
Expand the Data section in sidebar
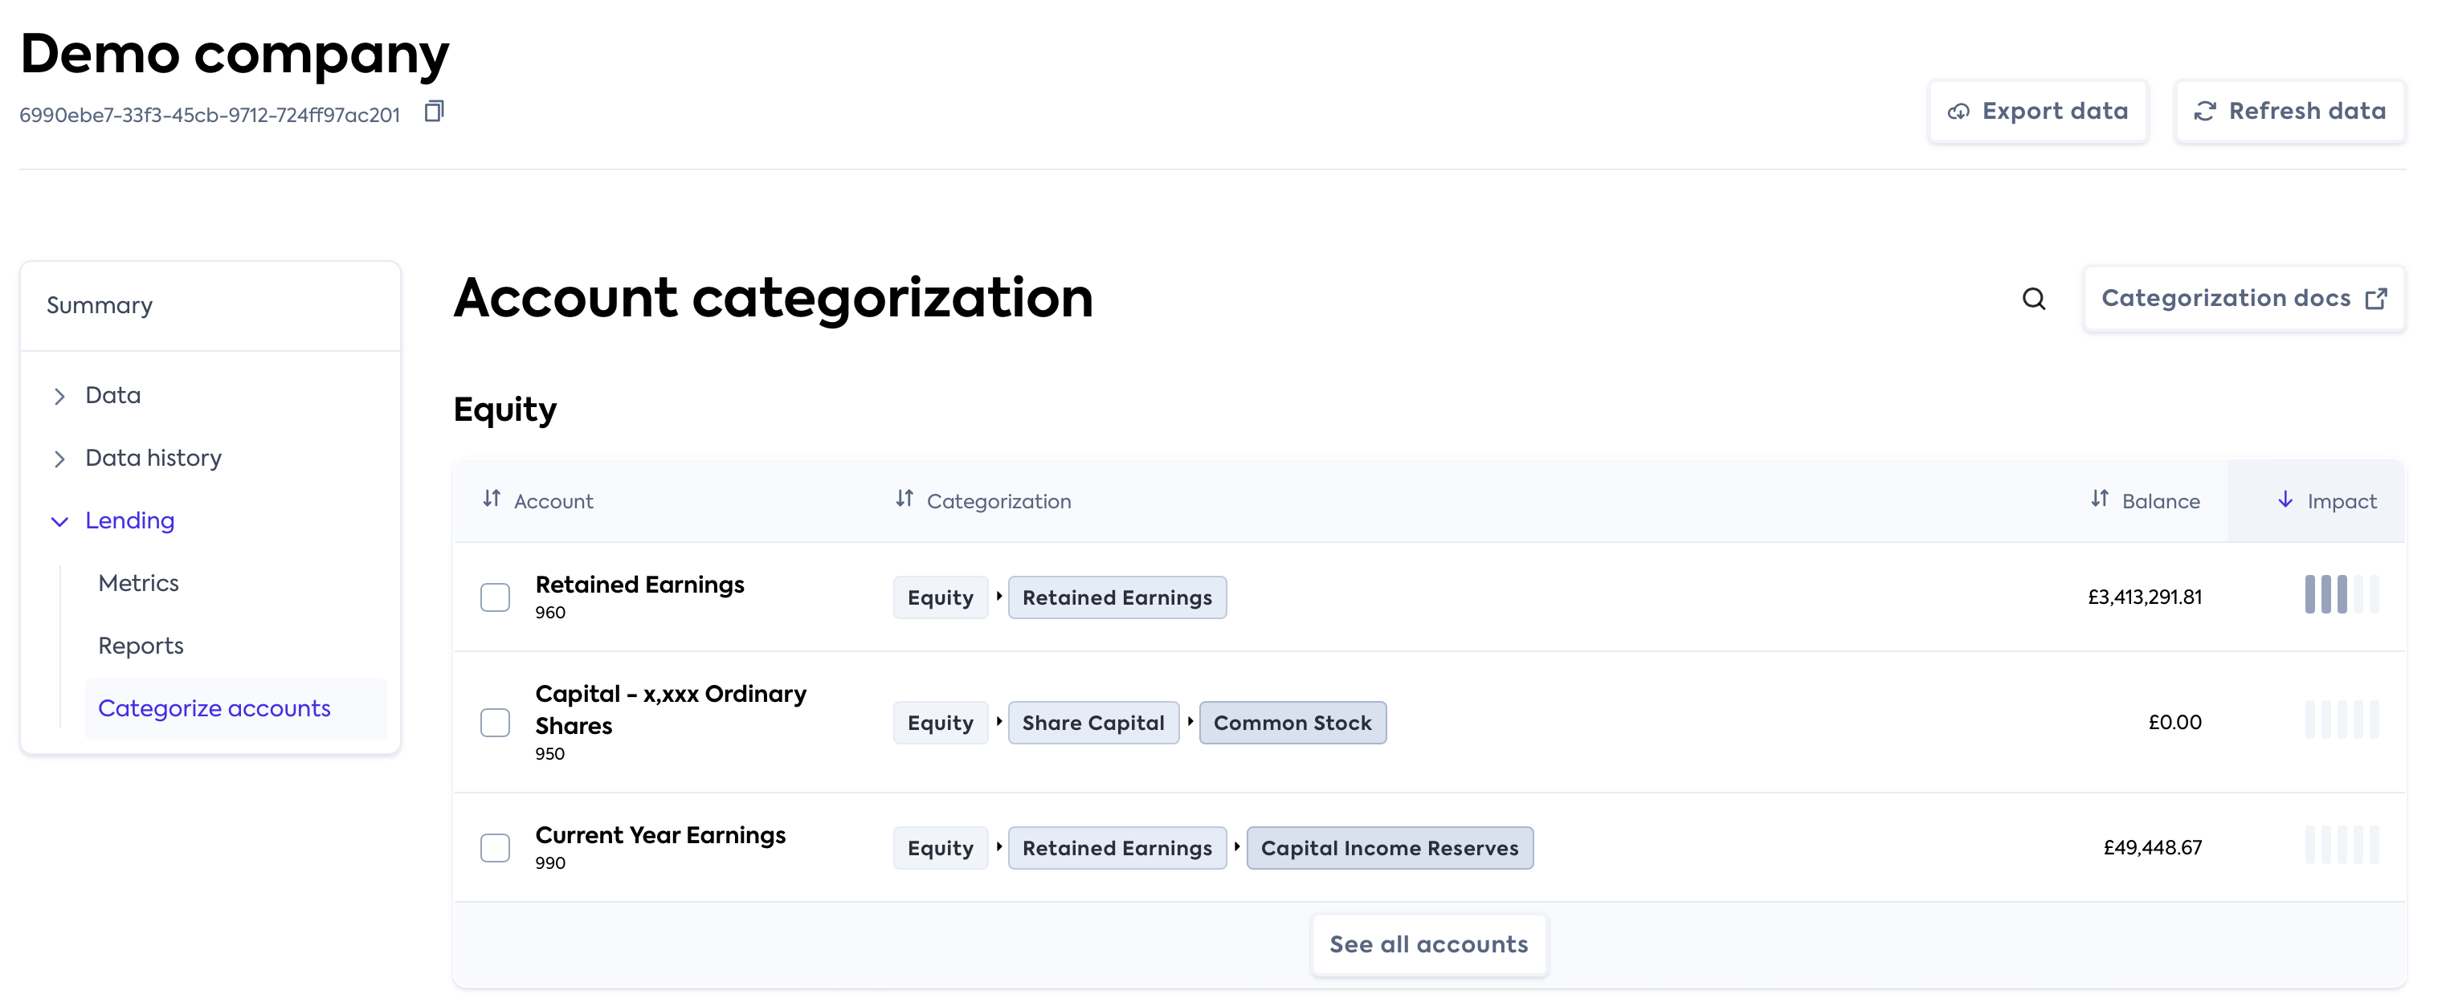coord(59,393)
